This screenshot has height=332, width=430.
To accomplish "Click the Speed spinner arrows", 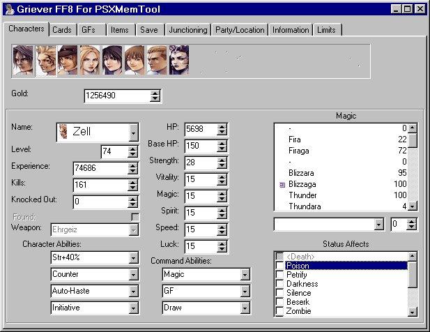I will point(222,229).
